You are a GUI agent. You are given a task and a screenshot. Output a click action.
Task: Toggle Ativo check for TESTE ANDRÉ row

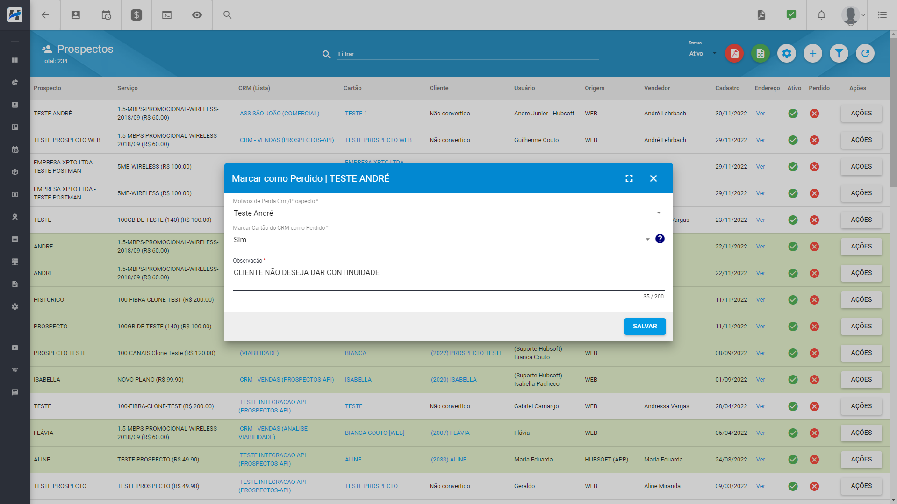793,113
